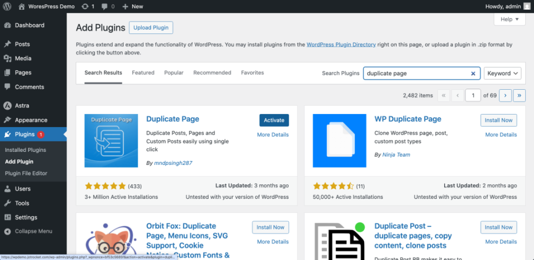This screenshot has width=534, height=260.
Task: Click the Appearance brush icon
Action: (8, 120)
